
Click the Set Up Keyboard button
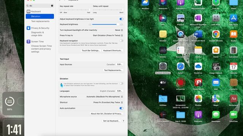click(x=111, y=121)
